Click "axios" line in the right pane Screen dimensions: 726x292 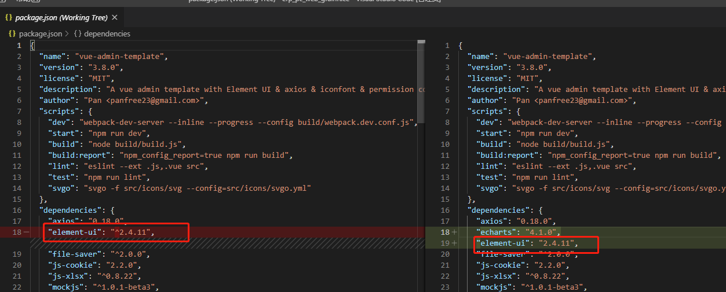516,221
